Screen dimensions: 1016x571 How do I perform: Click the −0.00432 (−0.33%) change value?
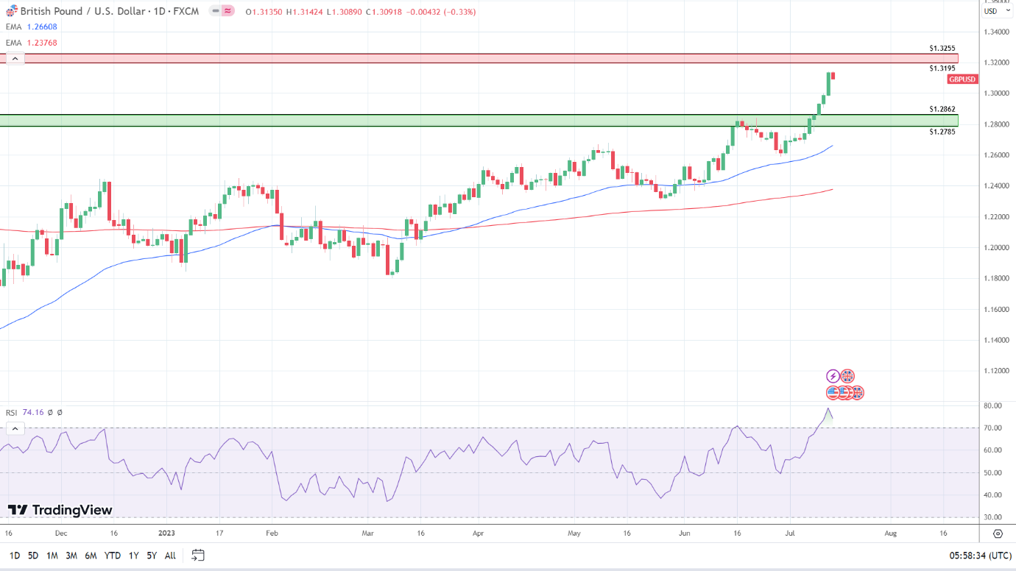(440, 12)
